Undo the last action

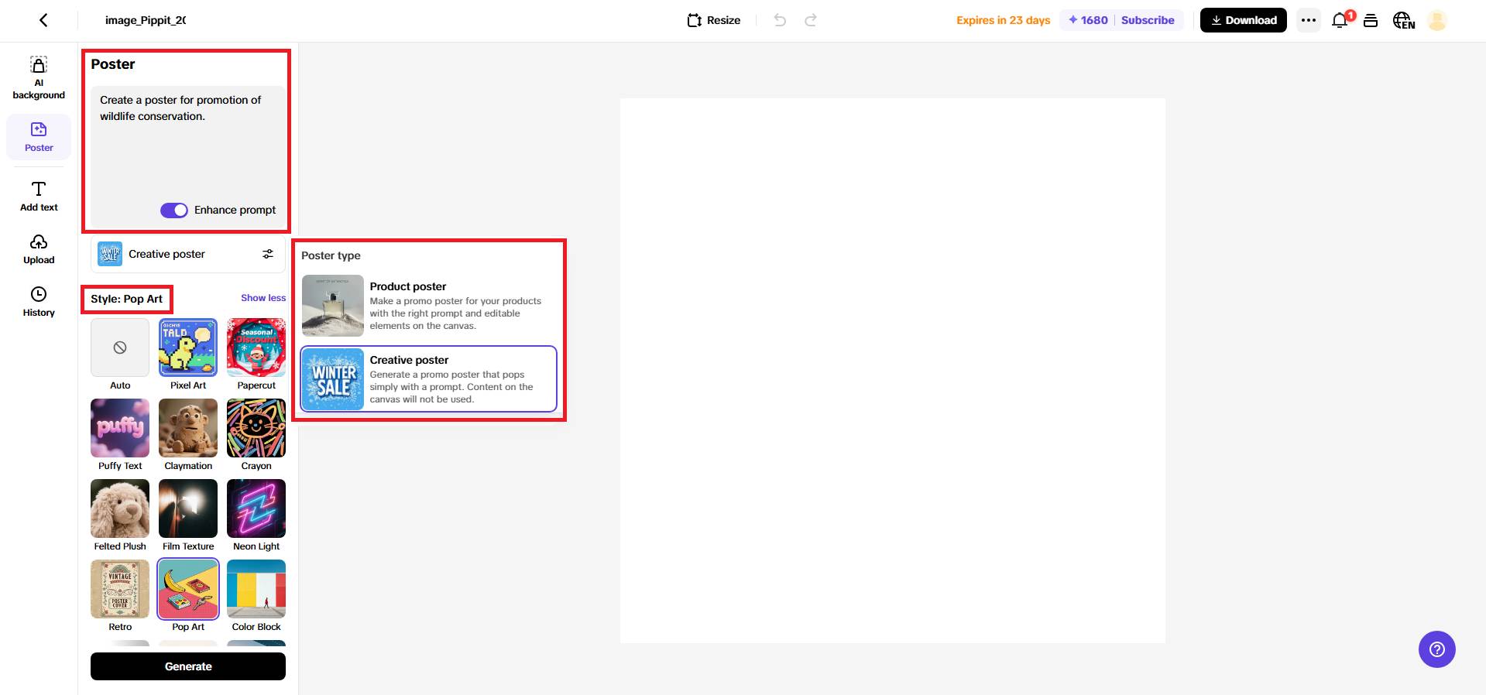tap(780, 20)
